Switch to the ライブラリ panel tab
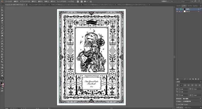 click(190, 6)
